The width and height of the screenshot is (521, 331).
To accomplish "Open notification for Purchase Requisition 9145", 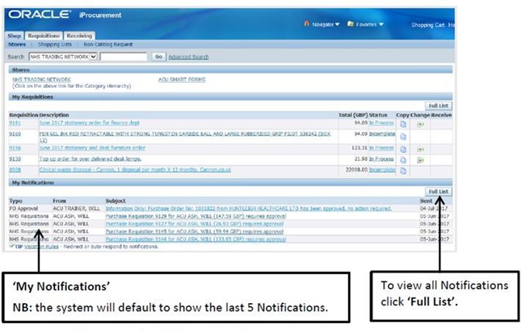I will (194, 231).
